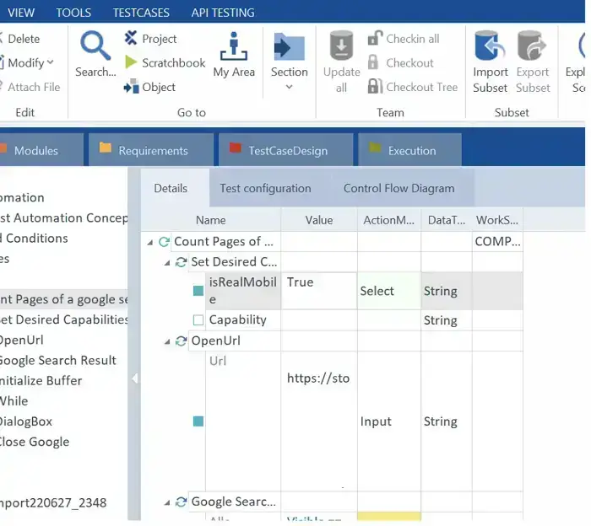Collapse the Set Desired Capabilities node

pyautogui.click(x=168, y=262)
